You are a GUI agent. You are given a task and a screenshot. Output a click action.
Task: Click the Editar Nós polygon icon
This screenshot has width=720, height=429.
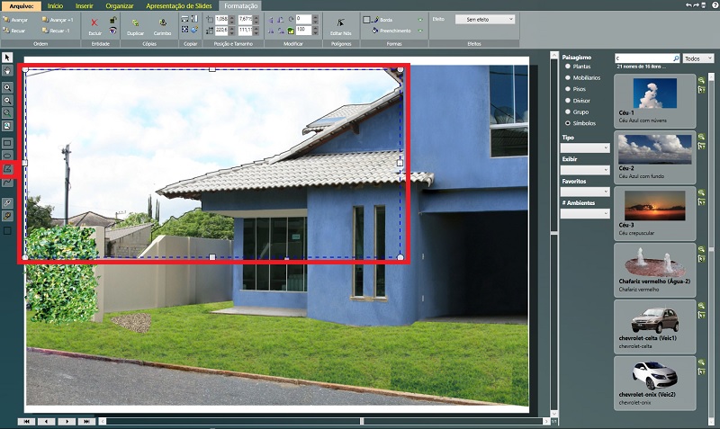tap(341, 22)
